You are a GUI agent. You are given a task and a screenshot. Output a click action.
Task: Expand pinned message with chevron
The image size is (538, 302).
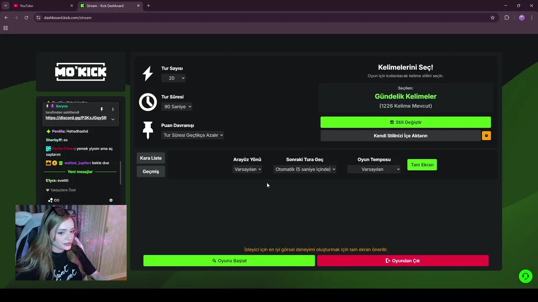tap(113, 119)
